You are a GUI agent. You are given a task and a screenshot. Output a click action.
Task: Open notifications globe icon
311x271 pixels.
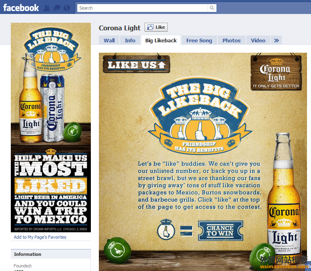pyautogui.click(x=67, y=8)
